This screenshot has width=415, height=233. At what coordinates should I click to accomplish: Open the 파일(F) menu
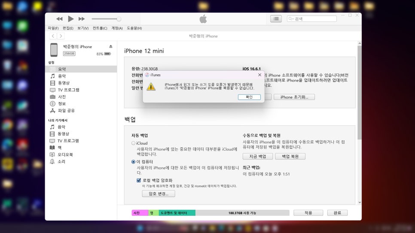click(53, 28)
